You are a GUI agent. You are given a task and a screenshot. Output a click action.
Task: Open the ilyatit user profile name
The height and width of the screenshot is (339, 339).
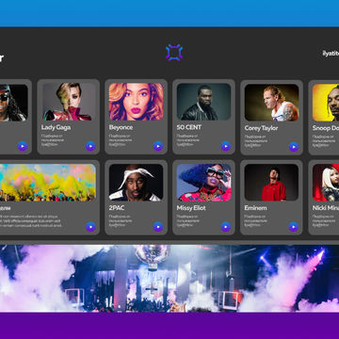pyautogui.click(x=331, y=54)
